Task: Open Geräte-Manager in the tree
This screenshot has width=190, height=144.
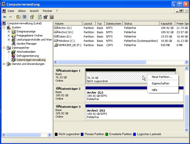Action: click(26, 44)
